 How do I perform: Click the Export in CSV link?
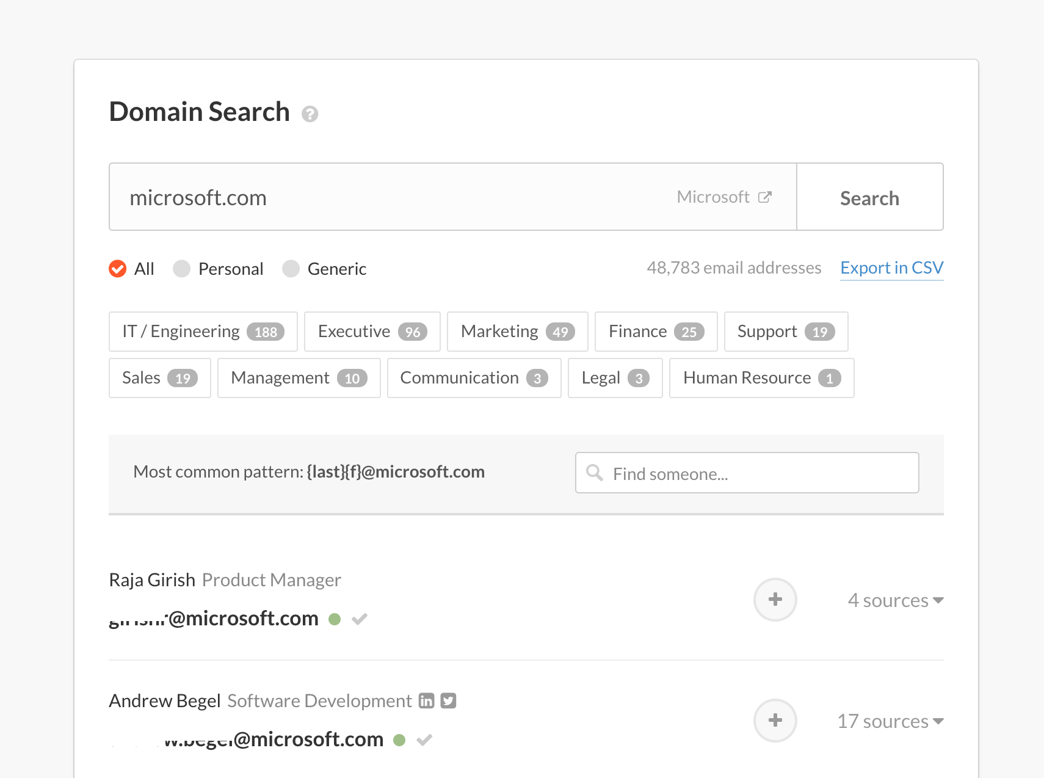[891, 268]
